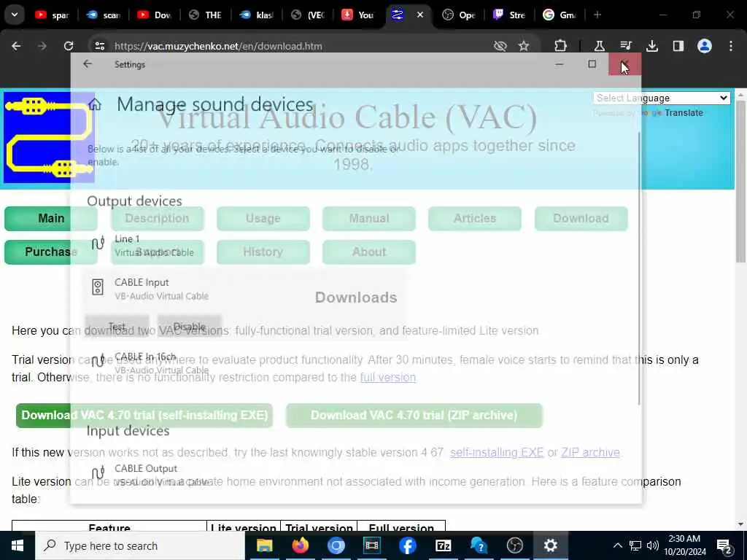This screenshot has width=747, height=560.
Task: Reload the browser page
Action: tap(69, 46)
